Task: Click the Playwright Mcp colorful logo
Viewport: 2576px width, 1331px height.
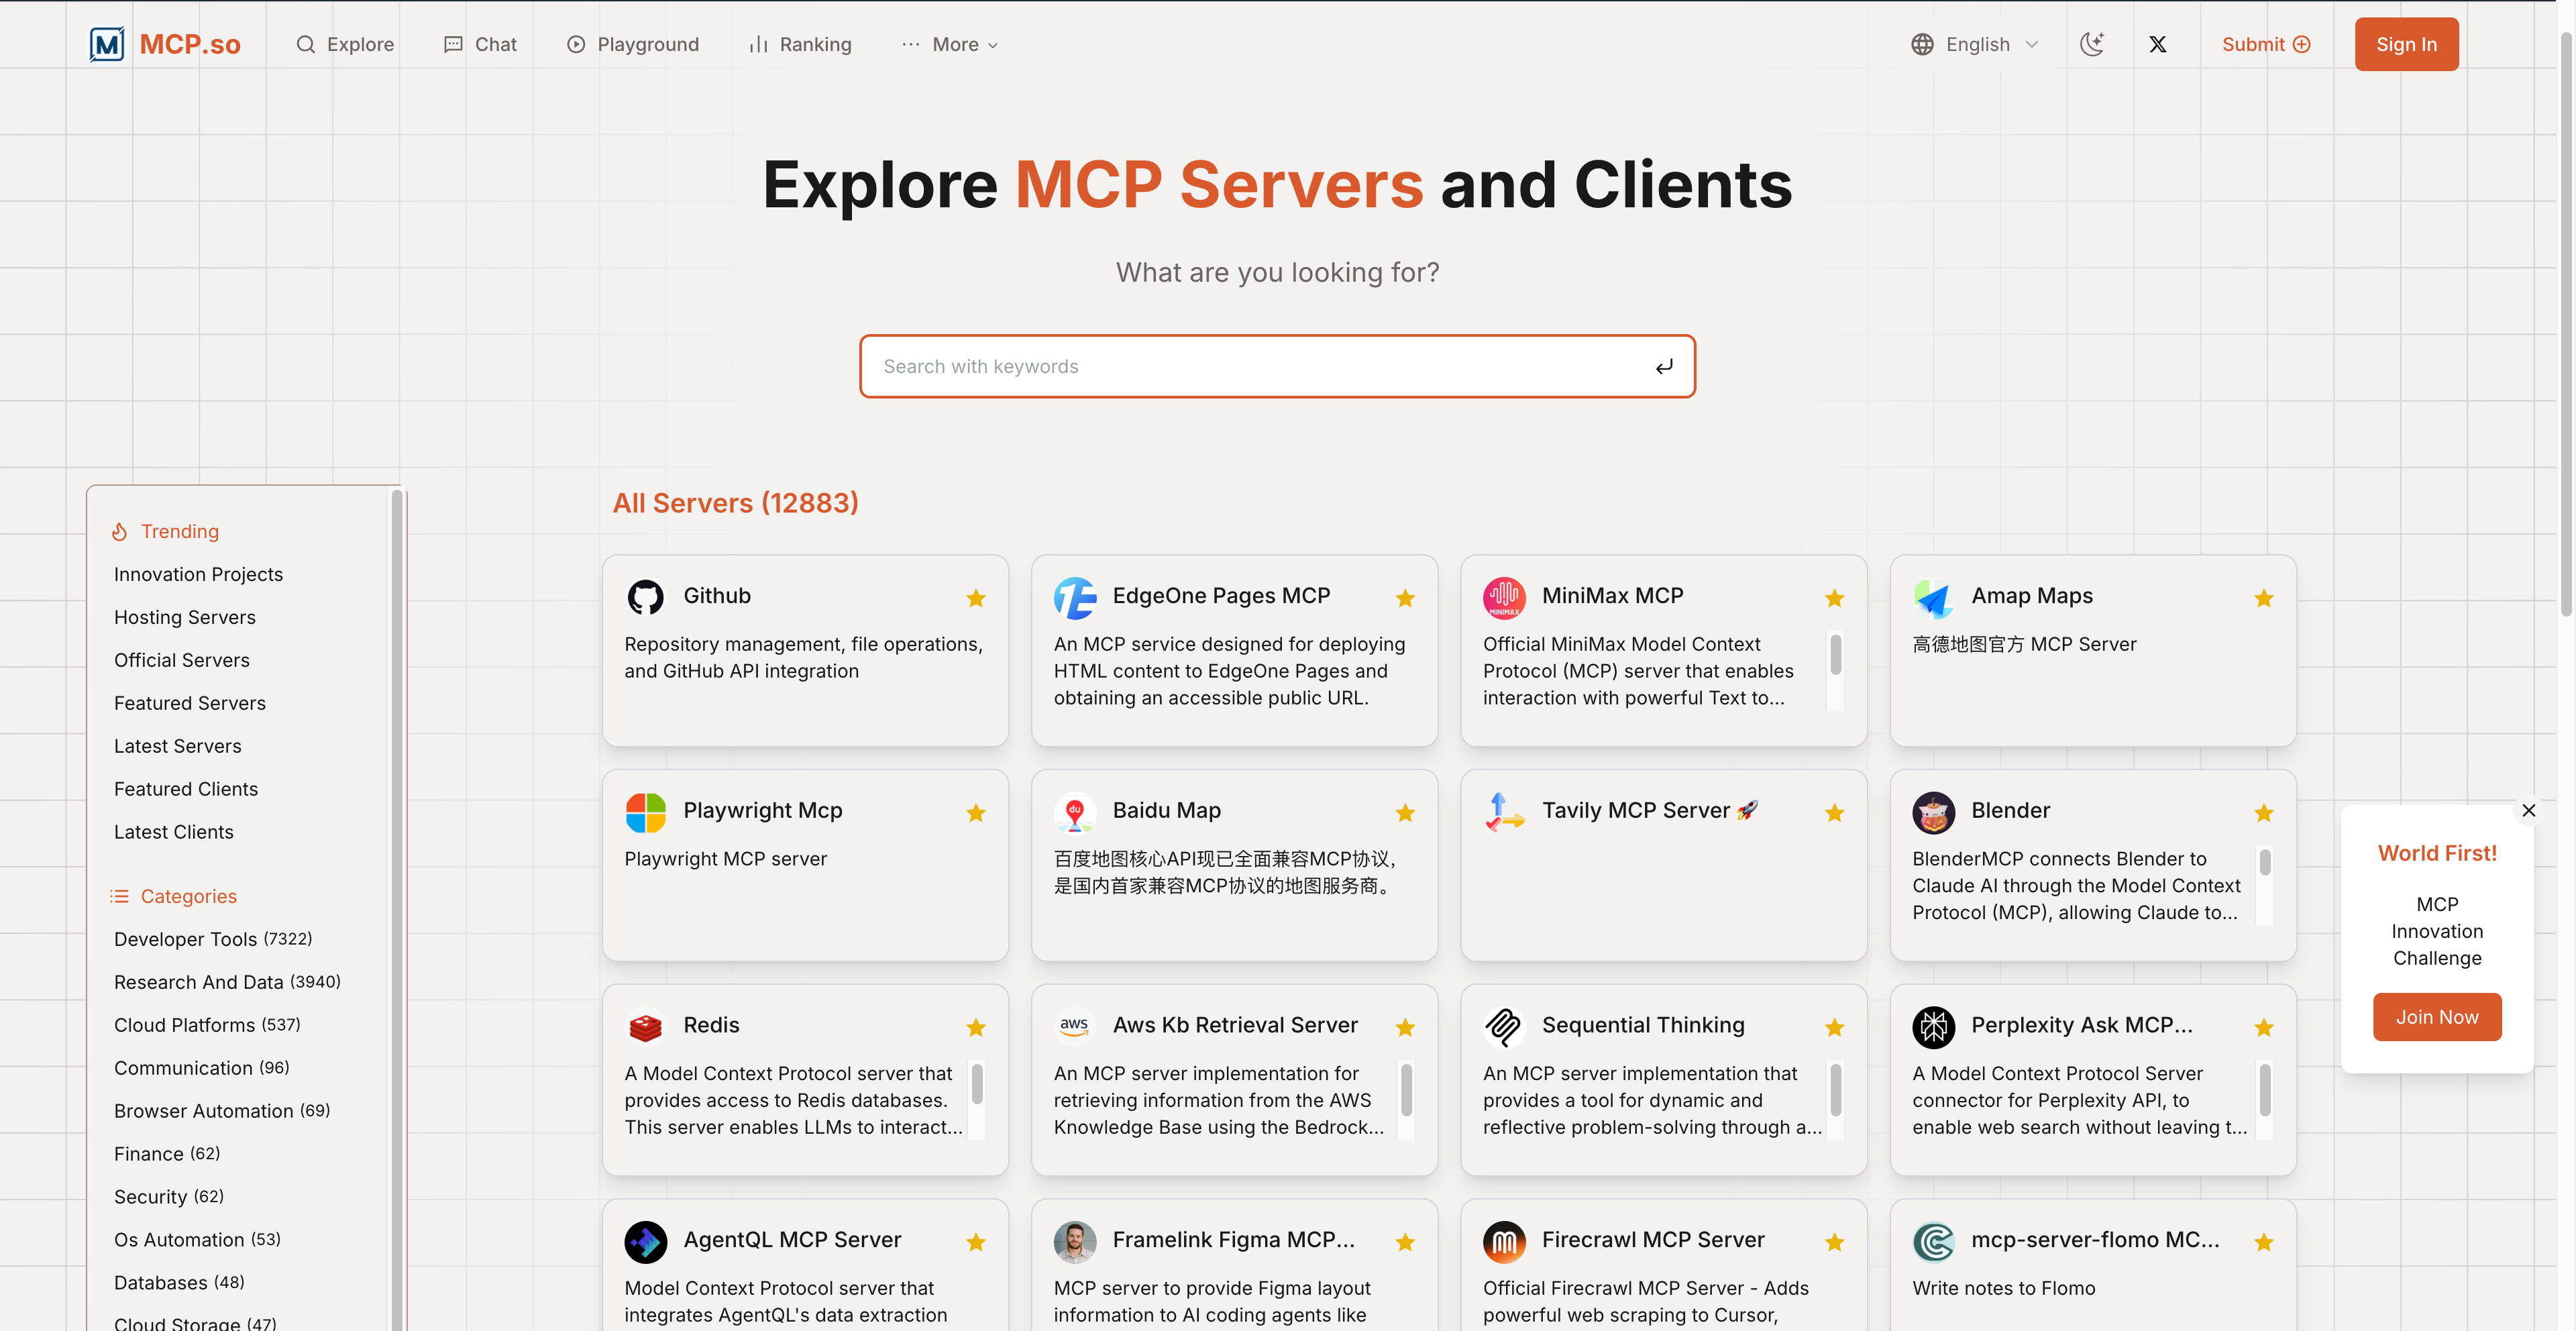Action: pos(645,812)
